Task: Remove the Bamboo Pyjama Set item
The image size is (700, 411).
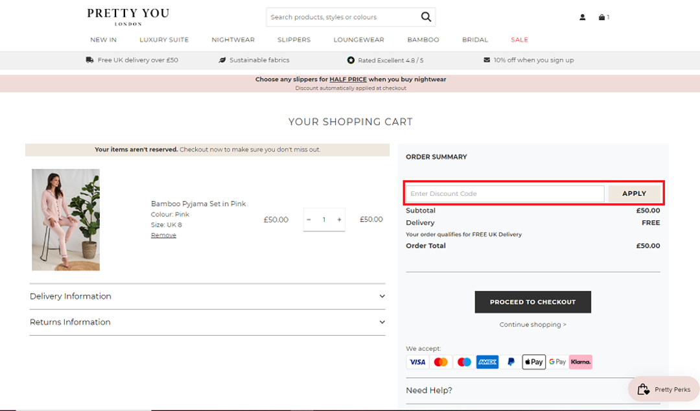Action: click(163, 235)
